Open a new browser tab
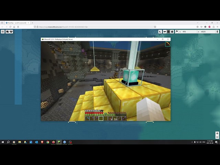The image size is (220, 165). point(32,23)
